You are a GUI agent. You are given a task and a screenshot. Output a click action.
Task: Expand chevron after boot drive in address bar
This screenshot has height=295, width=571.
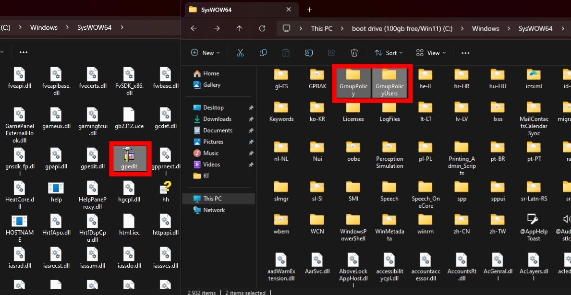[462, 28]
